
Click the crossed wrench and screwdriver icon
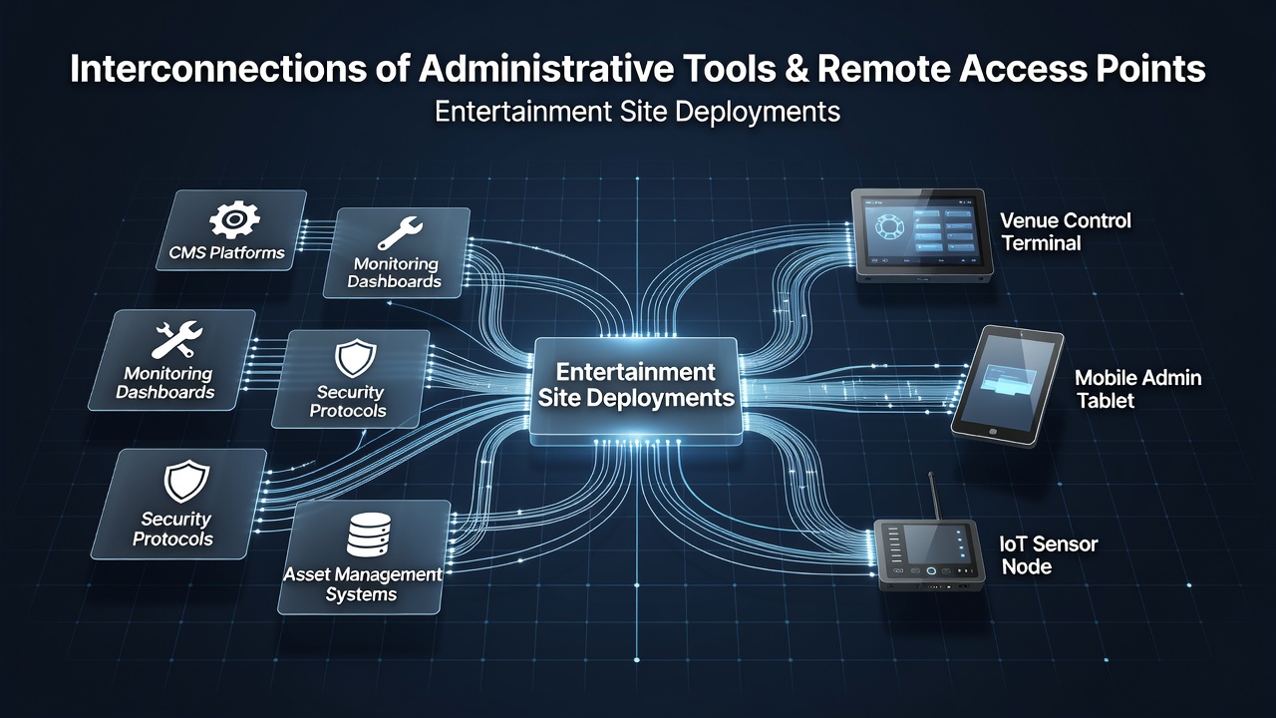click(176, 340)
